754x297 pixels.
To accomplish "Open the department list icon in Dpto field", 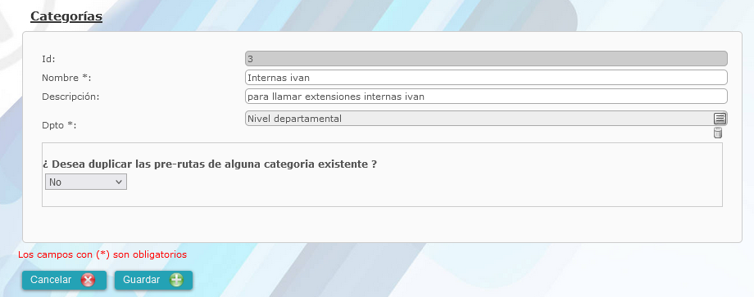I will click(x=720, y=119).
